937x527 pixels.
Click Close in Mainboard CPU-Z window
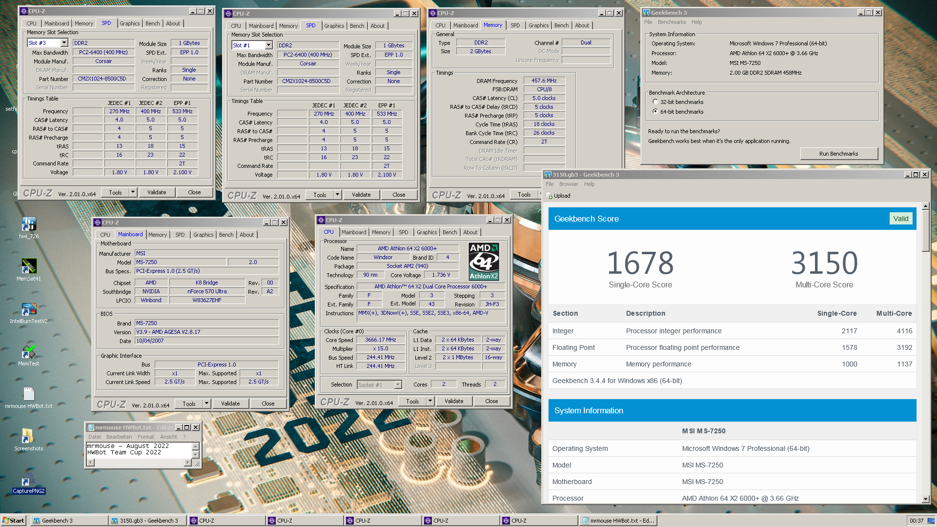[268, 404]
